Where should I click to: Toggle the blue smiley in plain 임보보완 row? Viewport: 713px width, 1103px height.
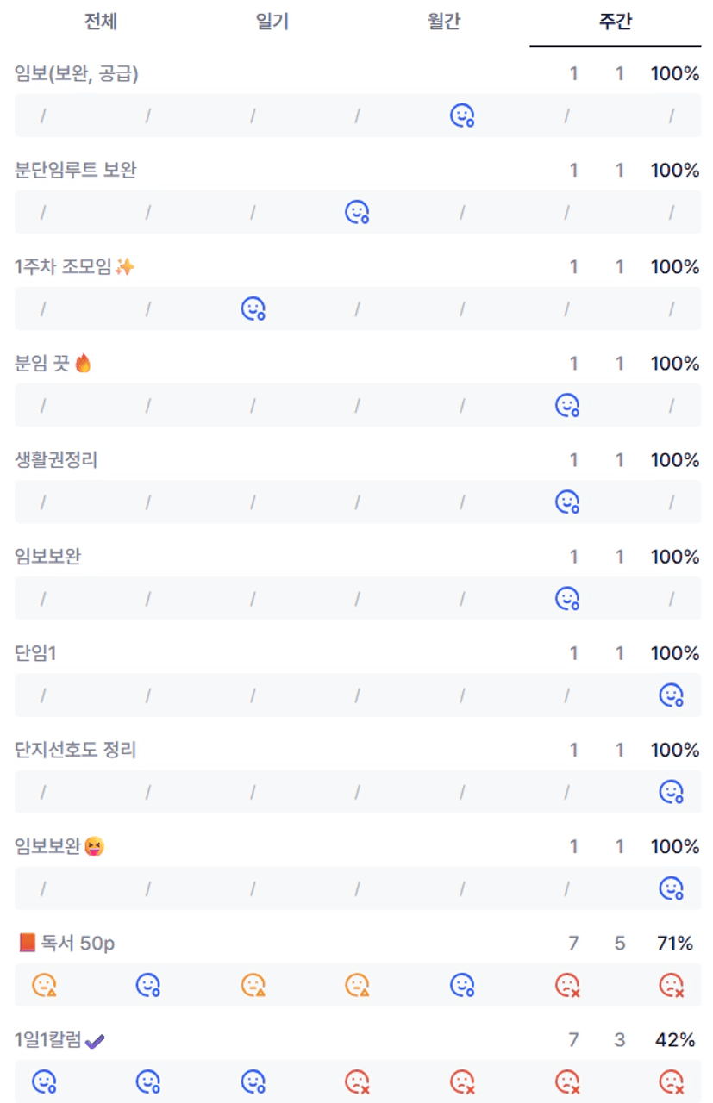coord(566,598)
